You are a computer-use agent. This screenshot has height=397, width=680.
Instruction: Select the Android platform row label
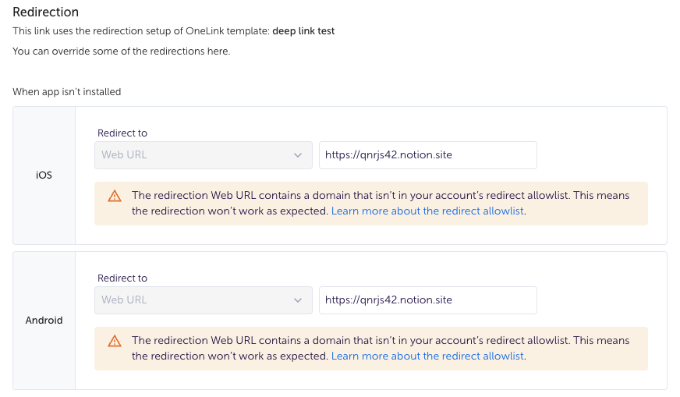coord(44,321)
